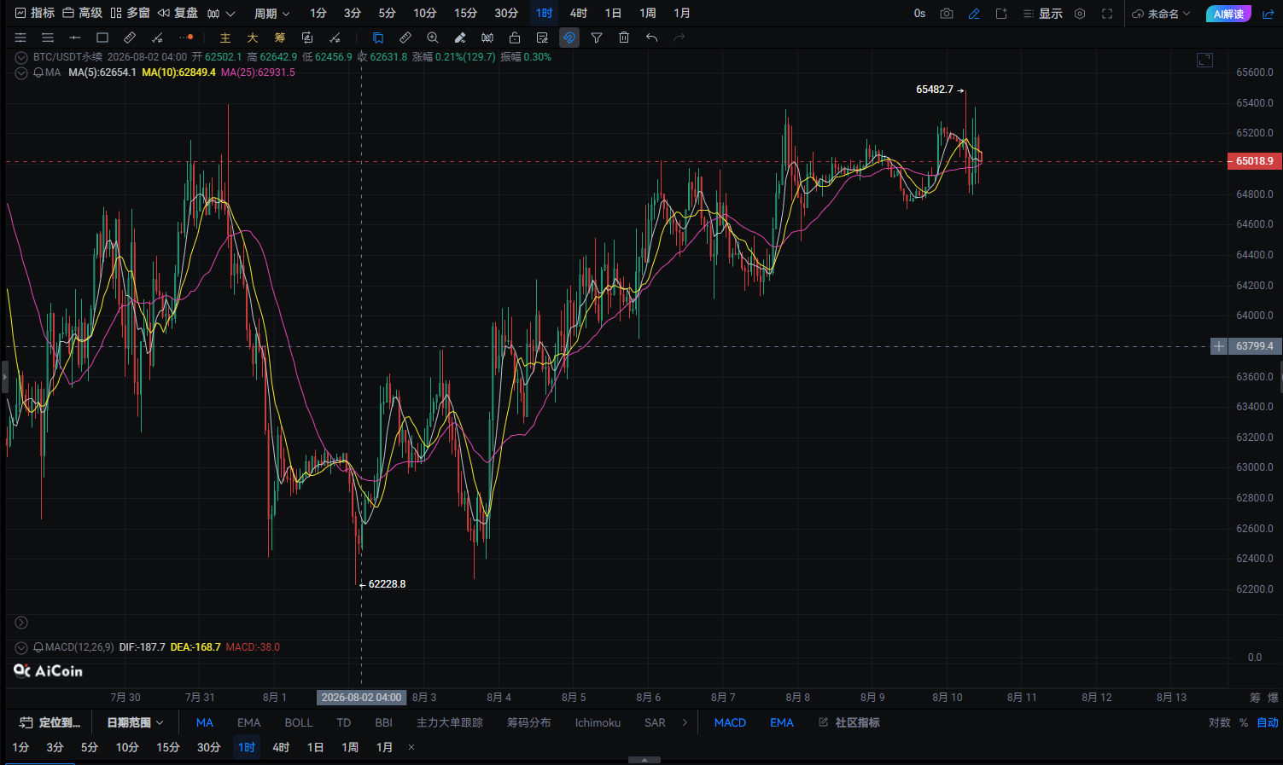
Task: Toggle the BOLL indicator tab
Action: tap(299, 722)
